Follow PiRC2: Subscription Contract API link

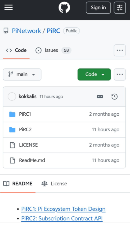(x=62, y=219)
